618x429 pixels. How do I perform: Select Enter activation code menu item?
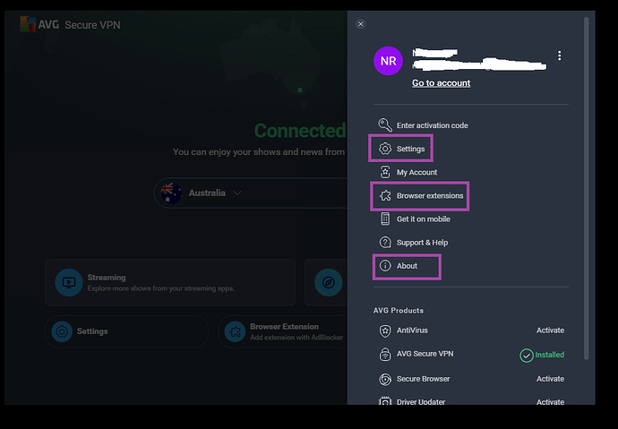tap(432, 125)
